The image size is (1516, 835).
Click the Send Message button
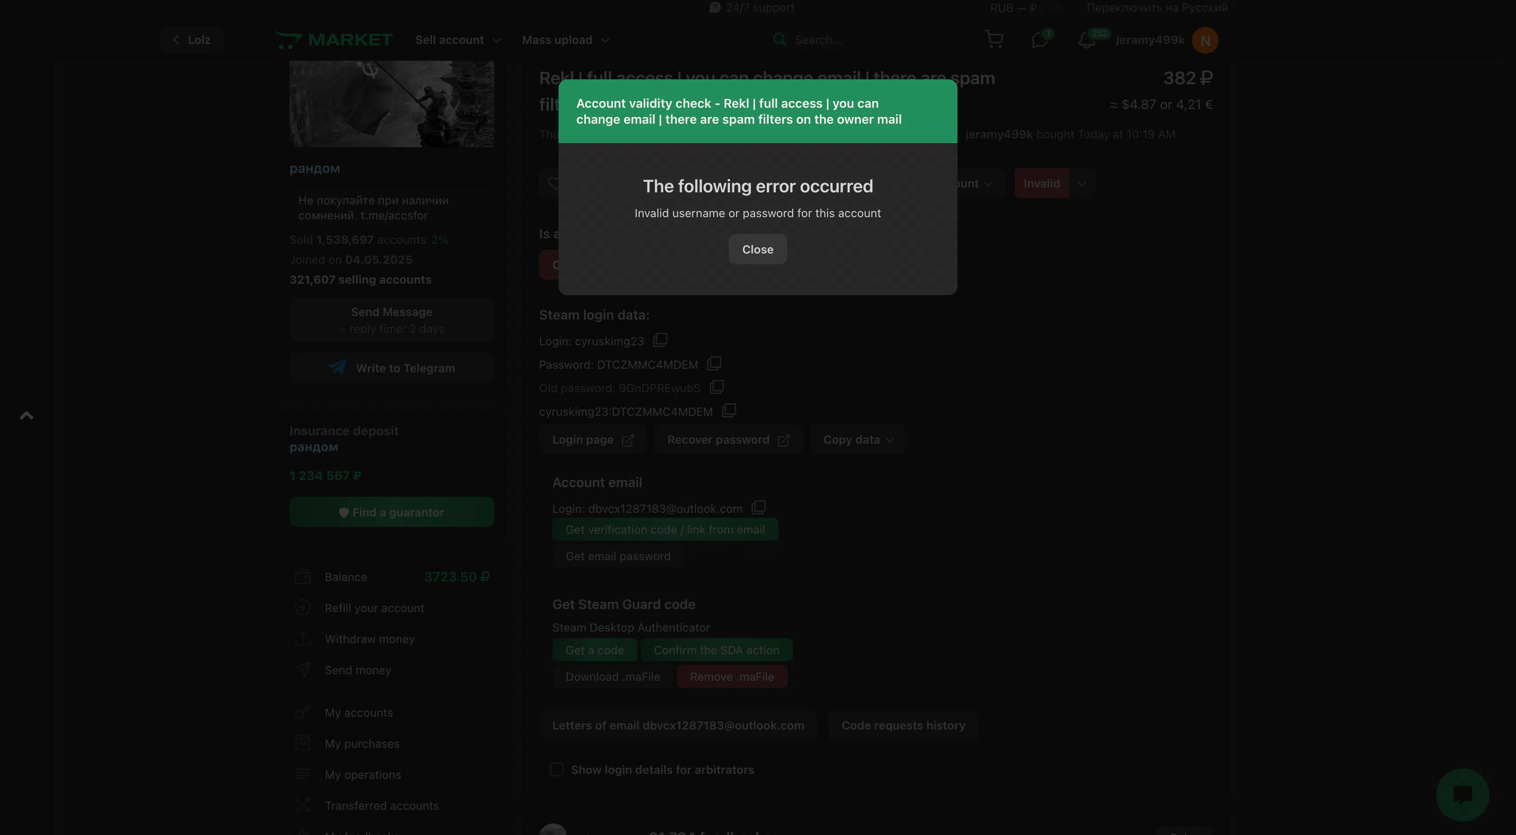click(x=391, y=320)
